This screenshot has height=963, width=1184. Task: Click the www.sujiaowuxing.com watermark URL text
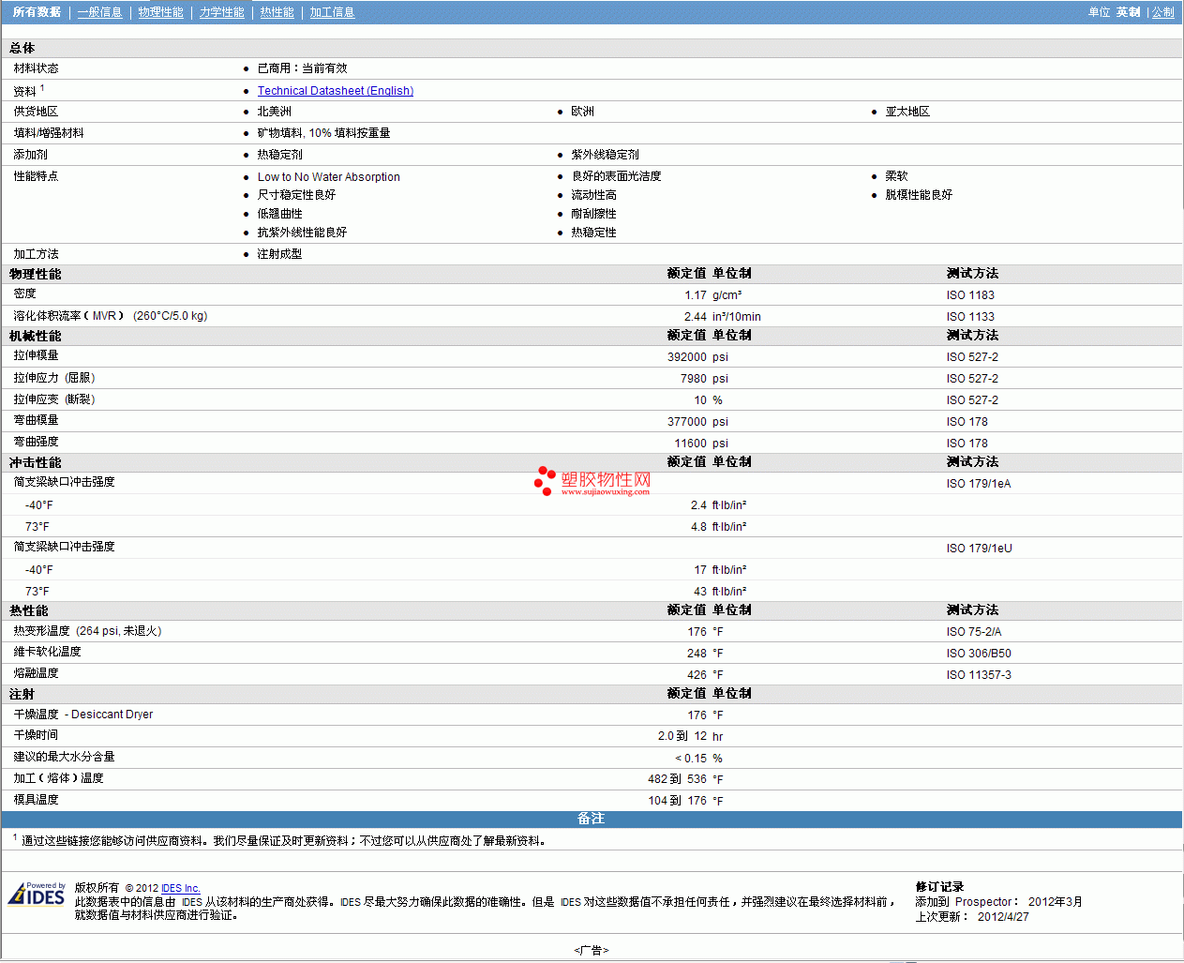click(605, 491)
